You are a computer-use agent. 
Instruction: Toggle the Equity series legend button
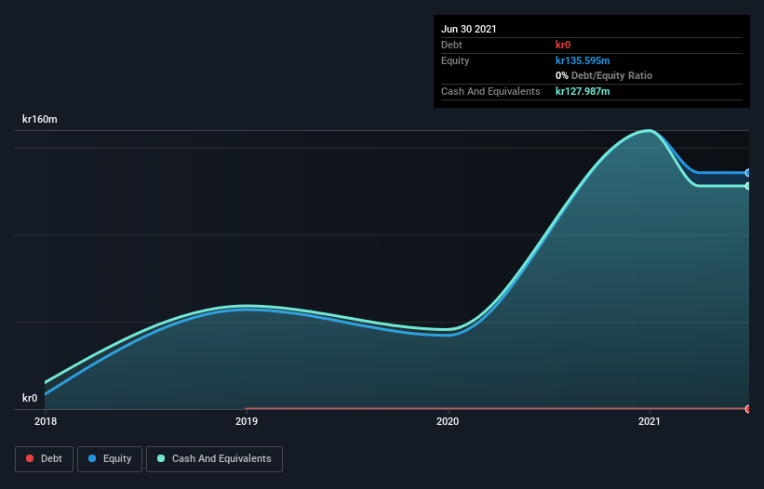pos(110,459)
